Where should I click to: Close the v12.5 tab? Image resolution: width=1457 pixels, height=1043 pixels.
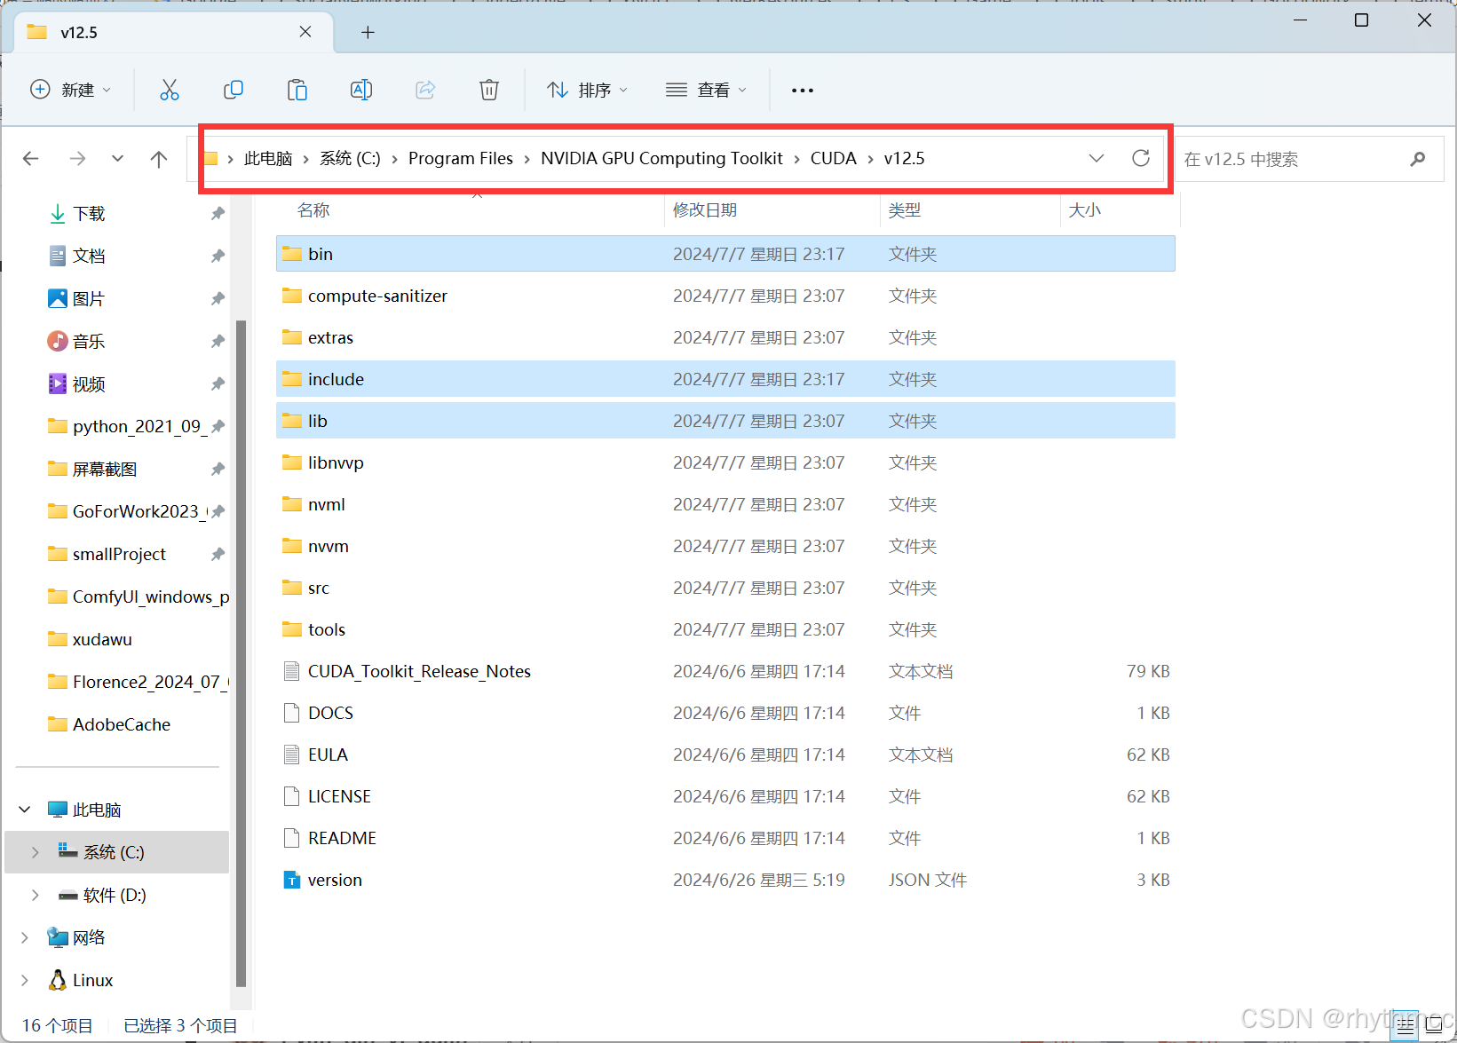coord(305,32)
